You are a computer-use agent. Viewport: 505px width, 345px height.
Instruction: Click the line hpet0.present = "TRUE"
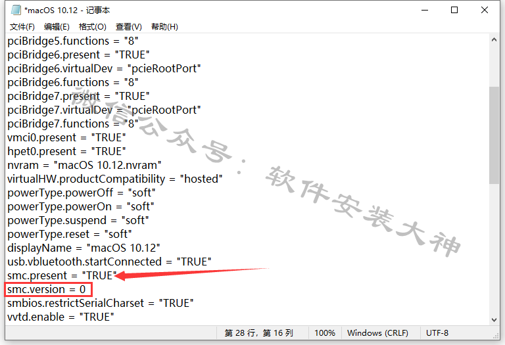(66, 152)
